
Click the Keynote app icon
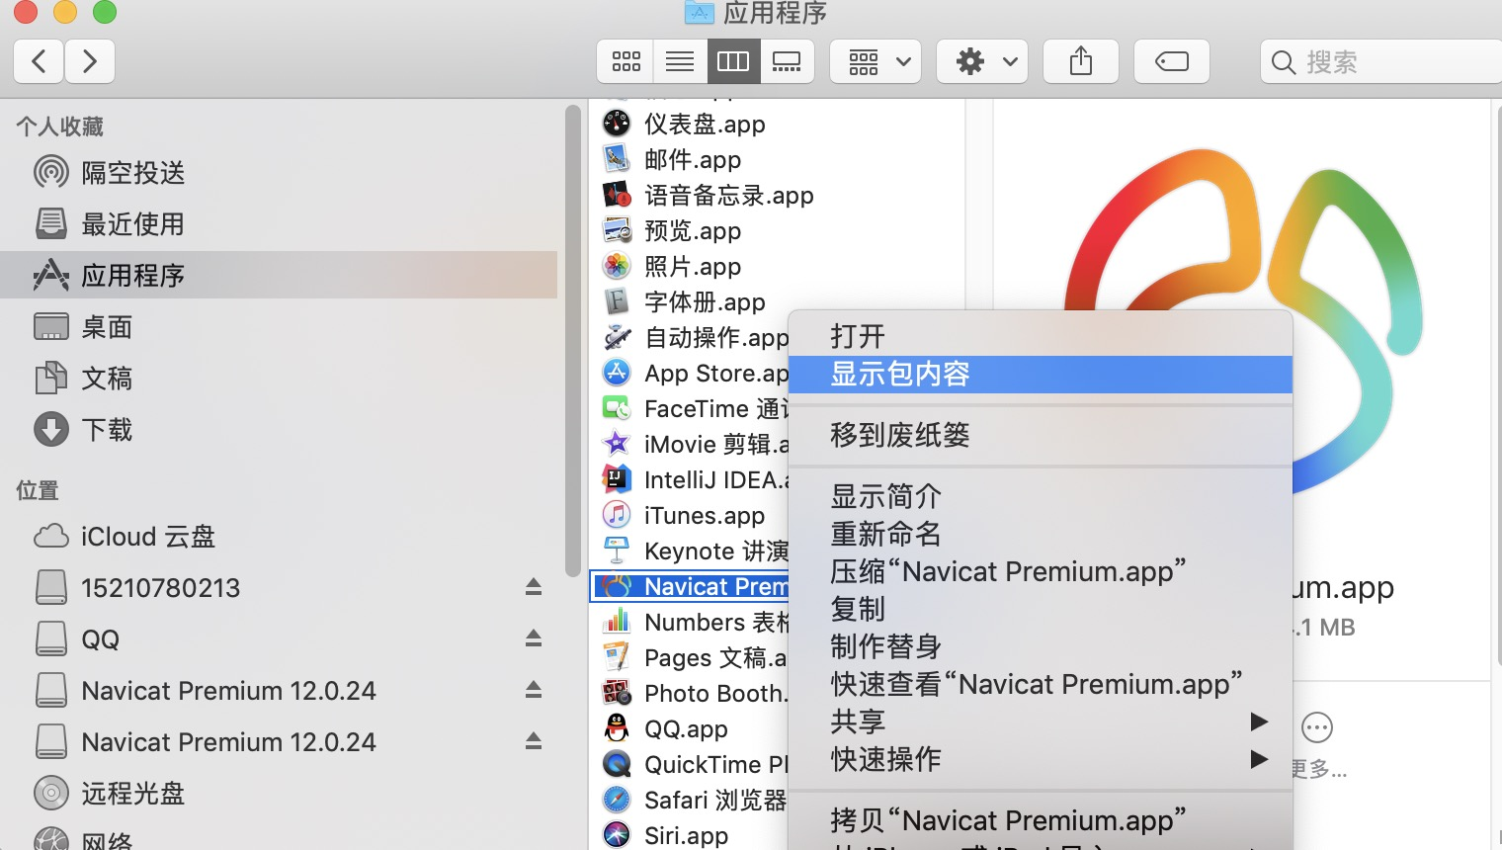pyautogui.click(x=617, y=551)
